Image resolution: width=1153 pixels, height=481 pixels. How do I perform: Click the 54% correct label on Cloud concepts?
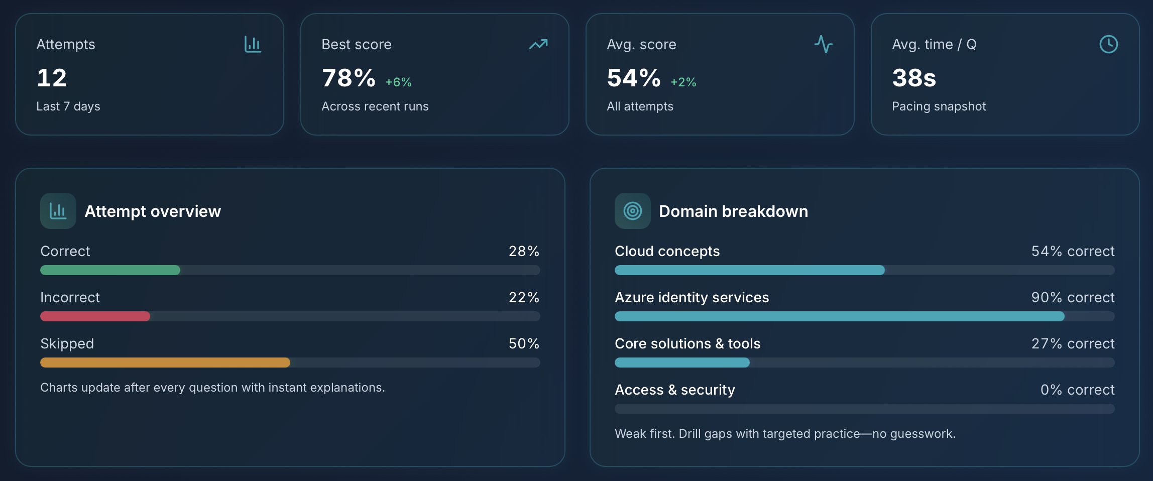click(x=1073, y=251)
